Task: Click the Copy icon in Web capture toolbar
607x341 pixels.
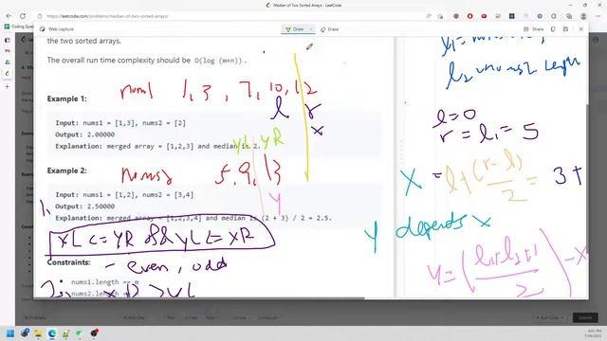Action: pyautogui.click(x=553, y=29)
